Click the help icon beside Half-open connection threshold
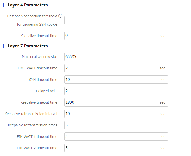191x156 pixels. [x=60, y=16]
